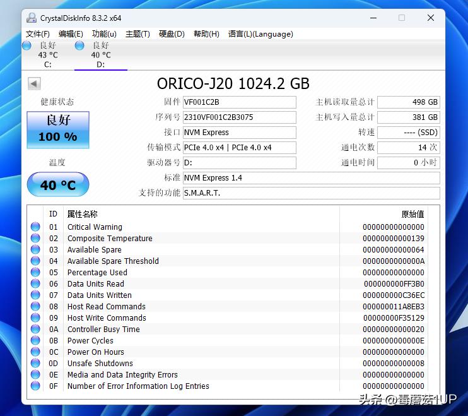Click the supported features field S.M.A.R.T.
Screen dimensions: 468x416
(312, 193)
